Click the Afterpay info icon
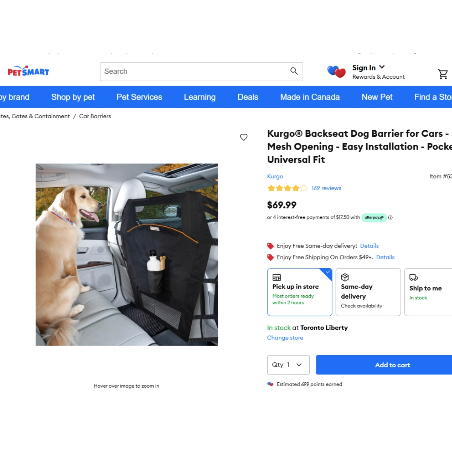The image size is (452, 452). click(390, 217)
